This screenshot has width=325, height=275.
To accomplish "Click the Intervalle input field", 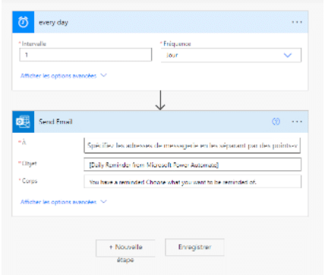I will 86,55.
